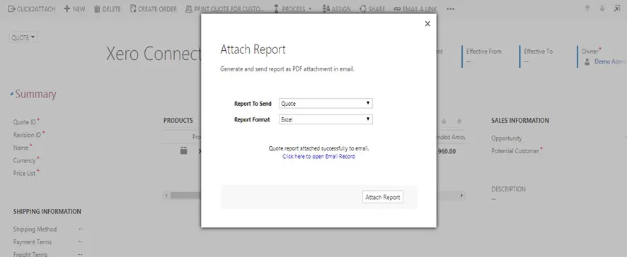
Task: Click the Demo Admin owner link
Action: 610,61
